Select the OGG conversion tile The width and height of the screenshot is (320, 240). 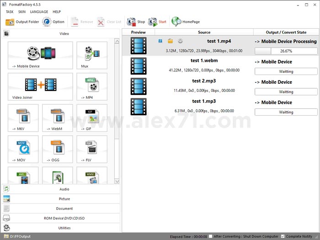(57, 149)
